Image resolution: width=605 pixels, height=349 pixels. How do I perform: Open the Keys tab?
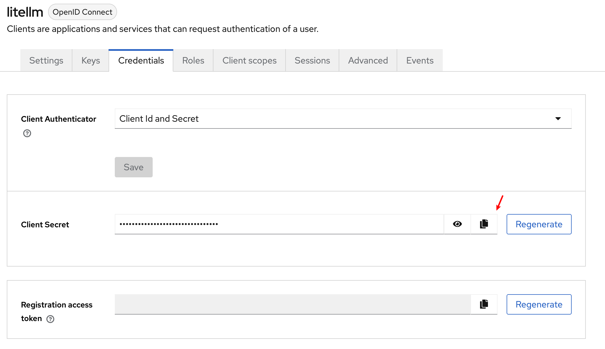point(90,60)
